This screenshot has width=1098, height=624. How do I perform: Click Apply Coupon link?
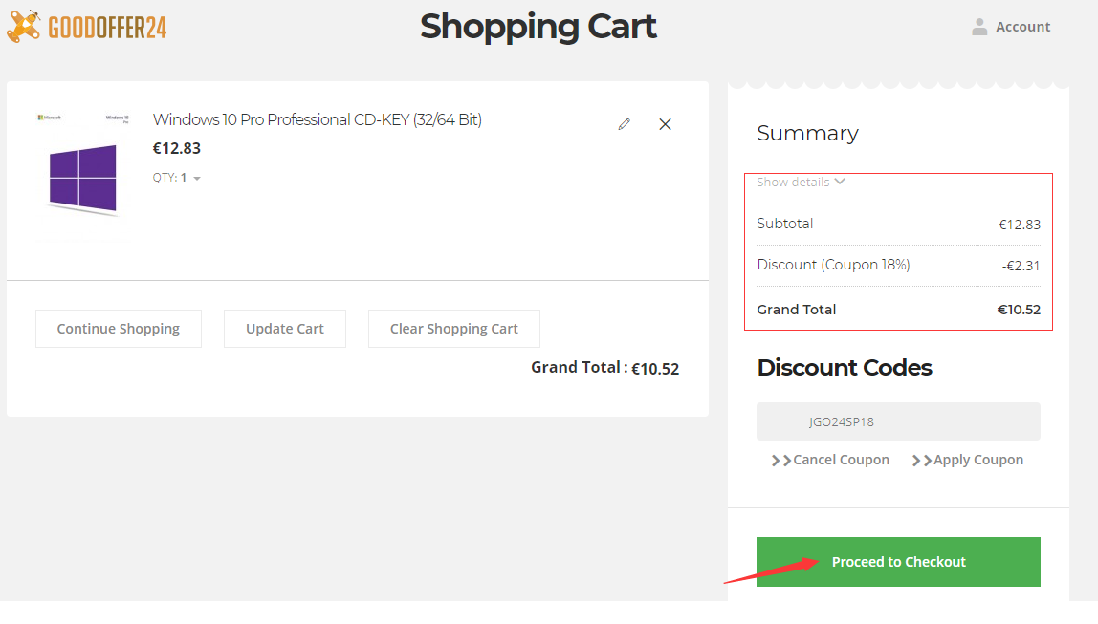[968, 460]
